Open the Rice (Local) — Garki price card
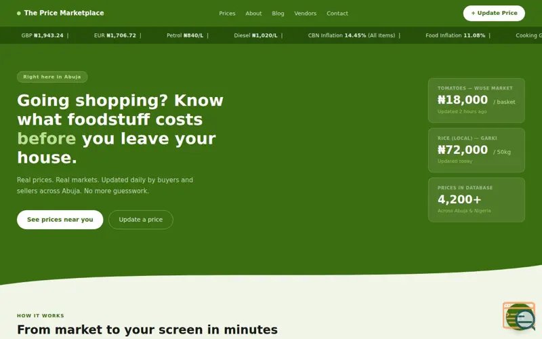 [x=476, y=150]
